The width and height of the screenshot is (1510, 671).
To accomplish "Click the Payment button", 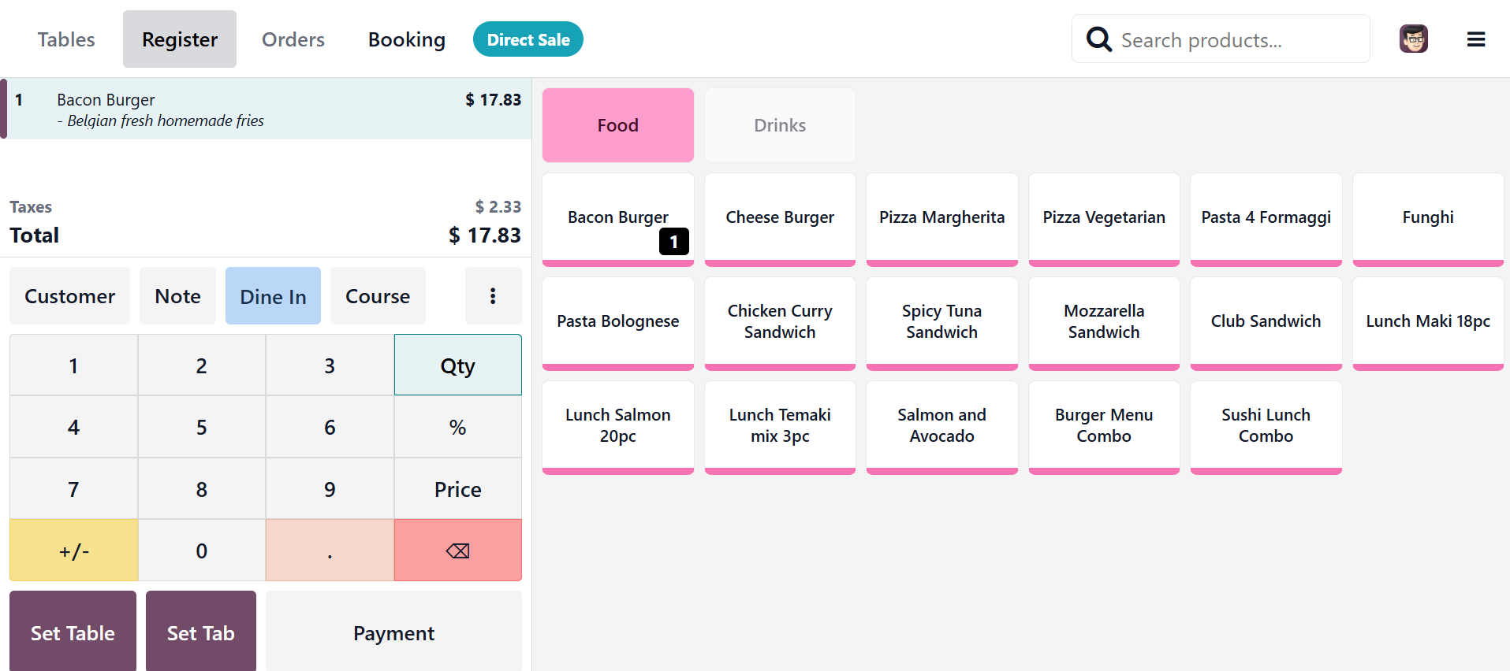I will [393, 632].
